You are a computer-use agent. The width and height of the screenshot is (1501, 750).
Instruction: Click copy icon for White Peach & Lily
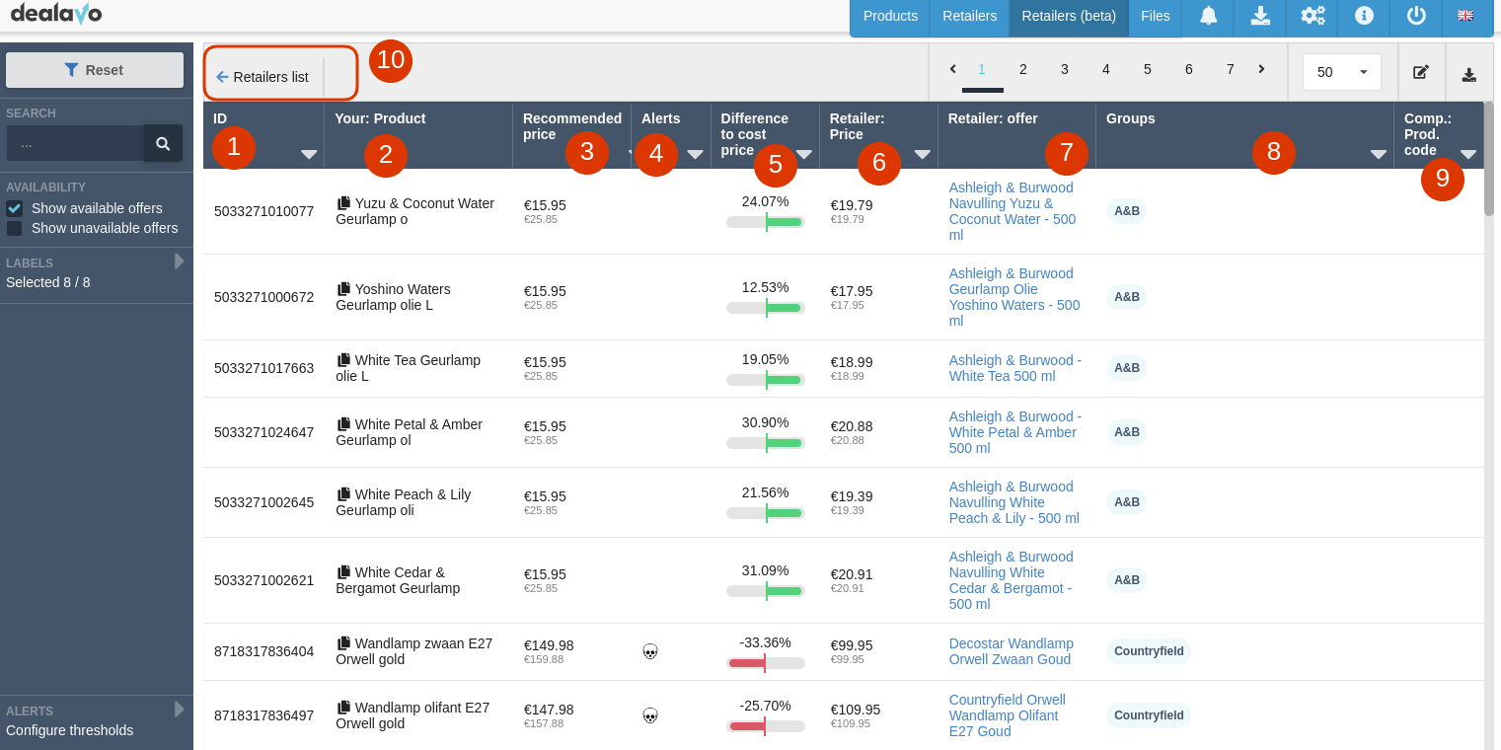pos(343,493)
